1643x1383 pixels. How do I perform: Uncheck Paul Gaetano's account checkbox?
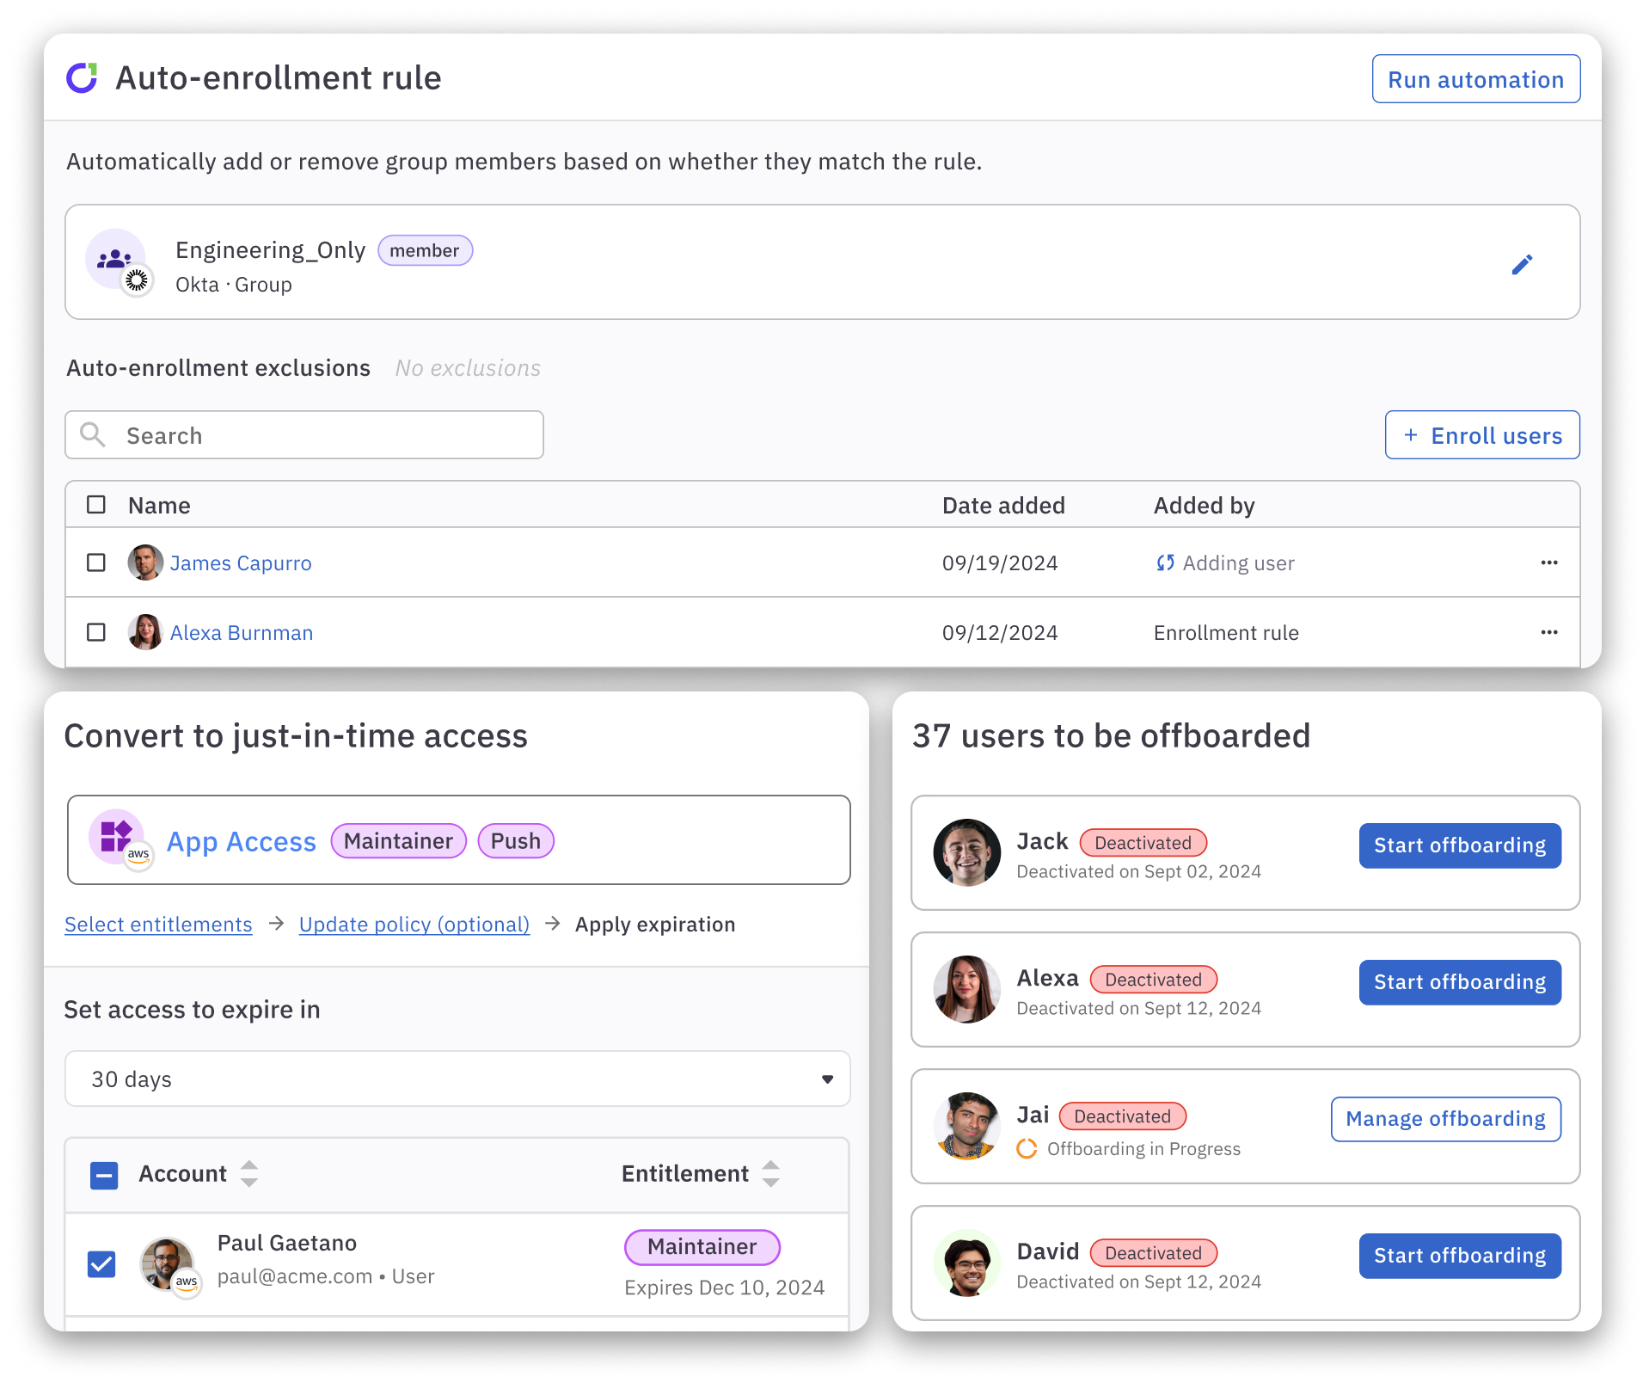[x=102, y=1263]
